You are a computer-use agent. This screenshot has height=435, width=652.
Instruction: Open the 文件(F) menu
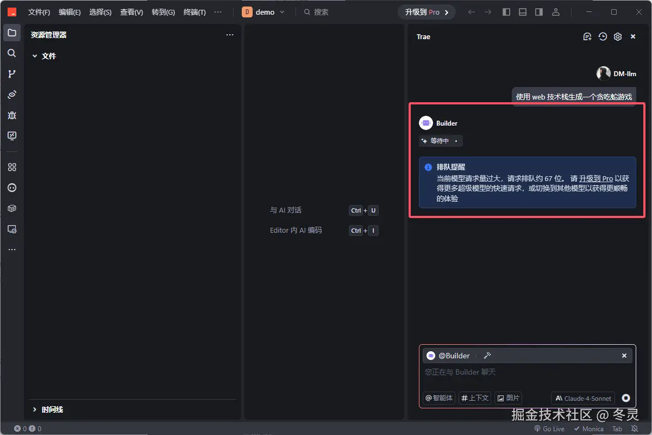[38, 12]
